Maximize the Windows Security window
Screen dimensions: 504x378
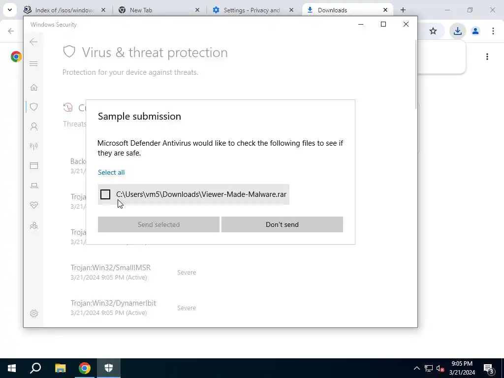pyautogui.click(x=383, y=24)
